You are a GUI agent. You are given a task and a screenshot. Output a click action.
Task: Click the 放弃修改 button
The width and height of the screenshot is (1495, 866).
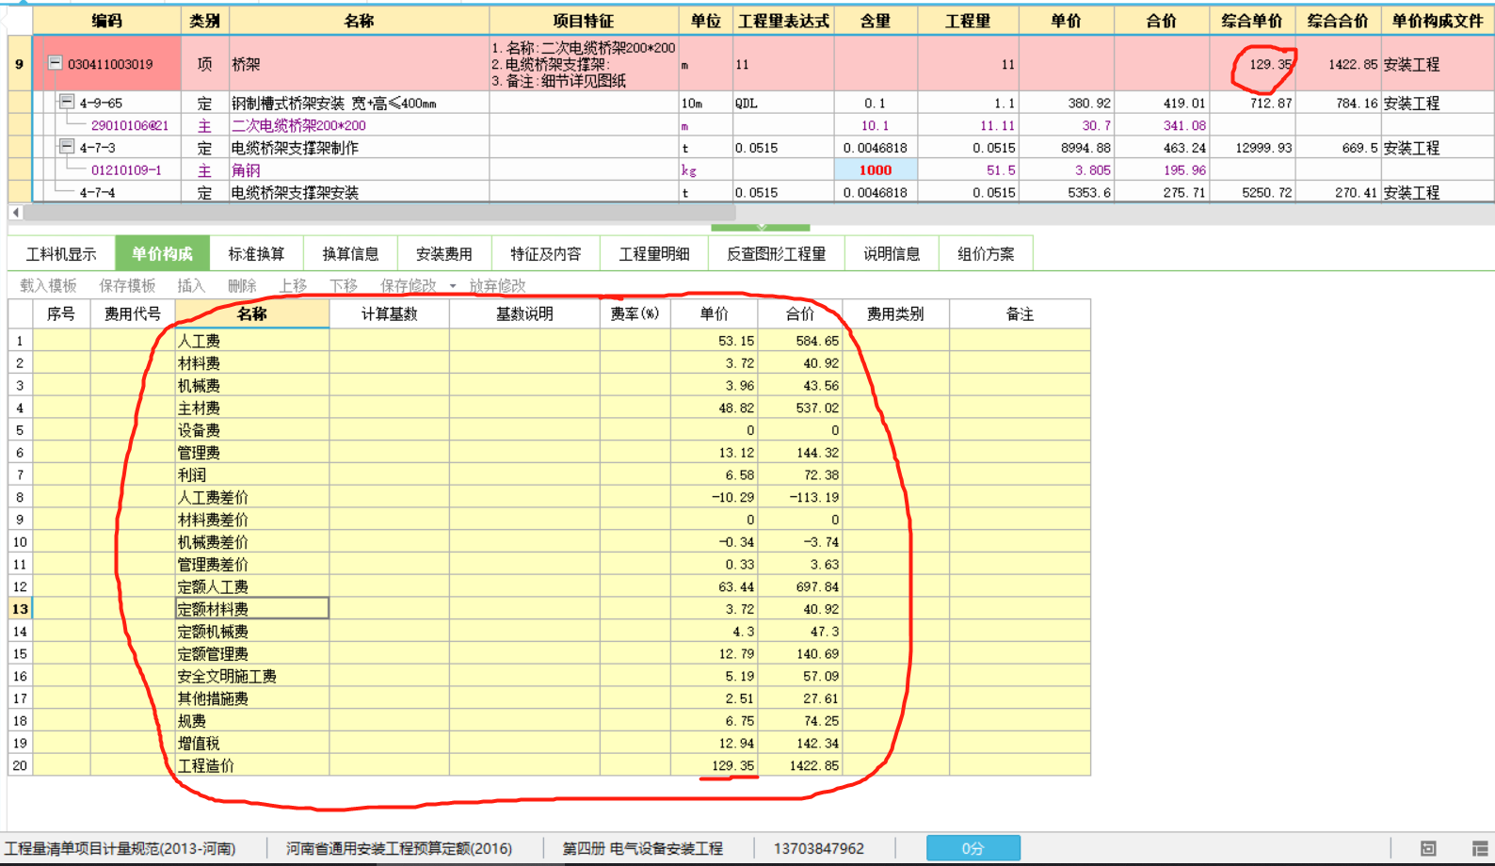[497, 285]
